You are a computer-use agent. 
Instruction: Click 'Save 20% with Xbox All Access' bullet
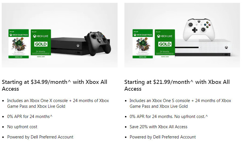[158, 127]
